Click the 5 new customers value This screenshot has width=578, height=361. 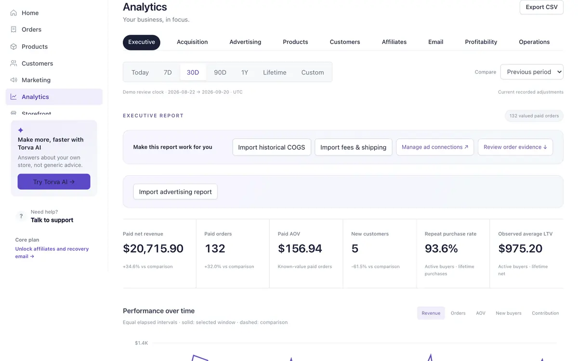(355, 248)
